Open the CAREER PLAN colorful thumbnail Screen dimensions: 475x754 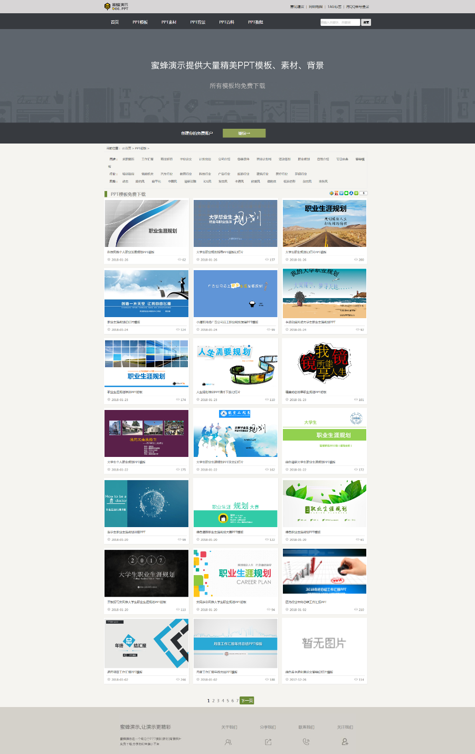(235, 573)
